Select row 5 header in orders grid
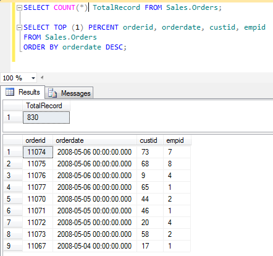Screen dimensions: 273x256 (13, 199)
